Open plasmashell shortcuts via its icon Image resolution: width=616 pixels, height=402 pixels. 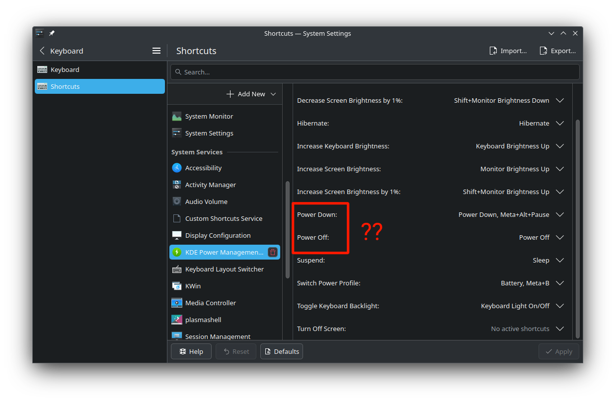click(176, 320)
